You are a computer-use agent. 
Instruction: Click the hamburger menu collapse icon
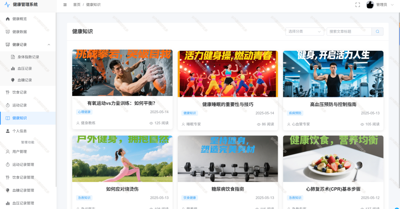(65, 5)
